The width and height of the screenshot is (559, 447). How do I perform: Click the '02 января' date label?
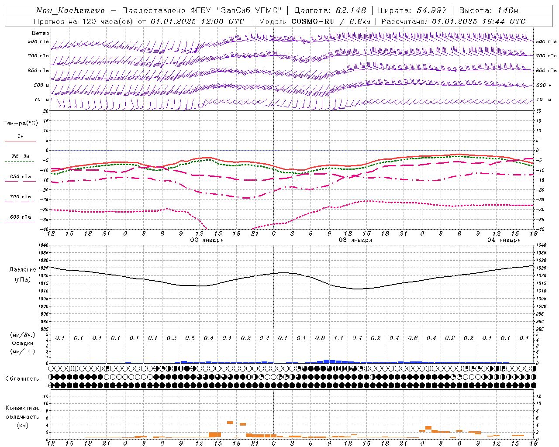click(x=207, y=240)
